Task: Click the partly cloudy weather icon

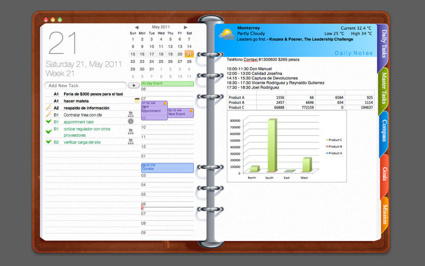Action: tap(227, 34)
